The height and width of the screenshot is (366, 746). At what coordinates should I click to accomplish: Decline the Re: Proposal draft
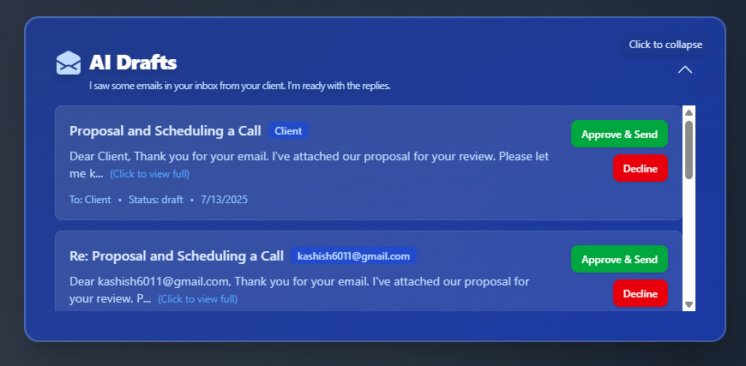click(641, 293)
